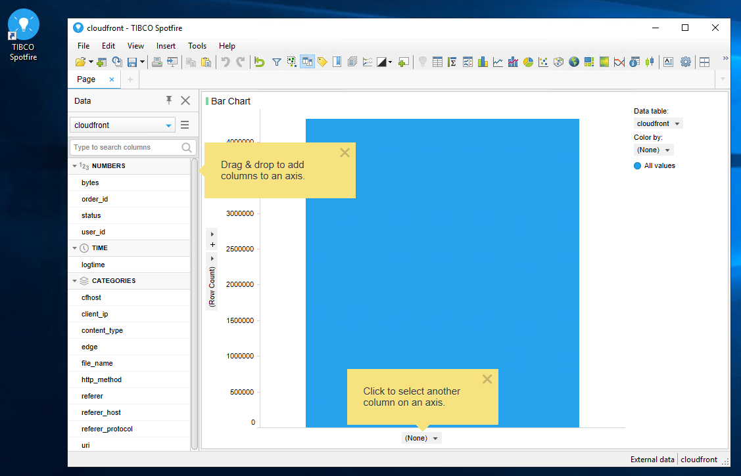Open the Data table cloudfront selector in legend
Viewport: 741px width, 476px height.
pyautogui.click(x=657, y=123)
